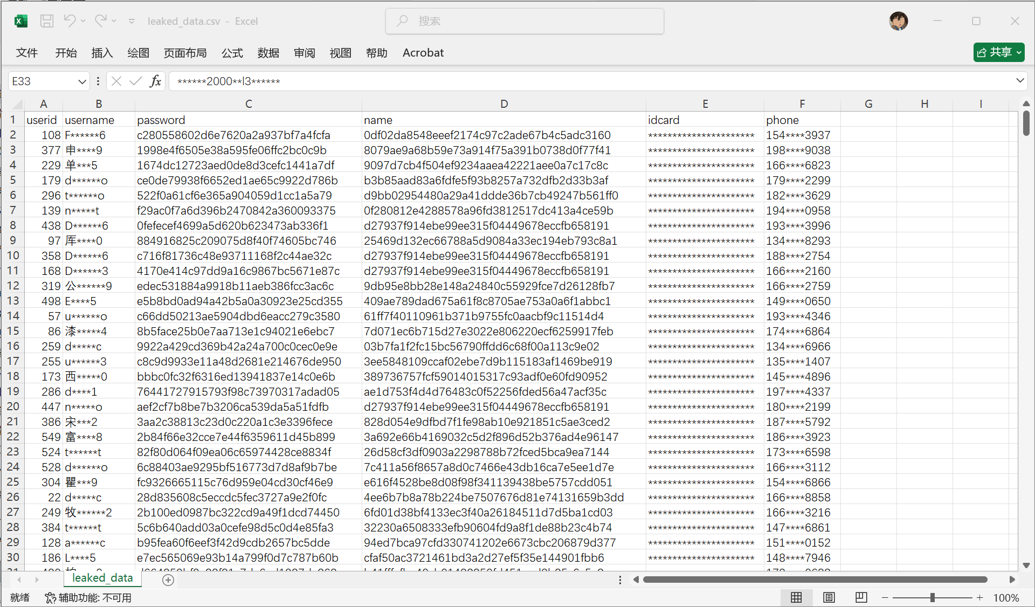Switch to Page Break Preview in status bar

coord(861,597)
